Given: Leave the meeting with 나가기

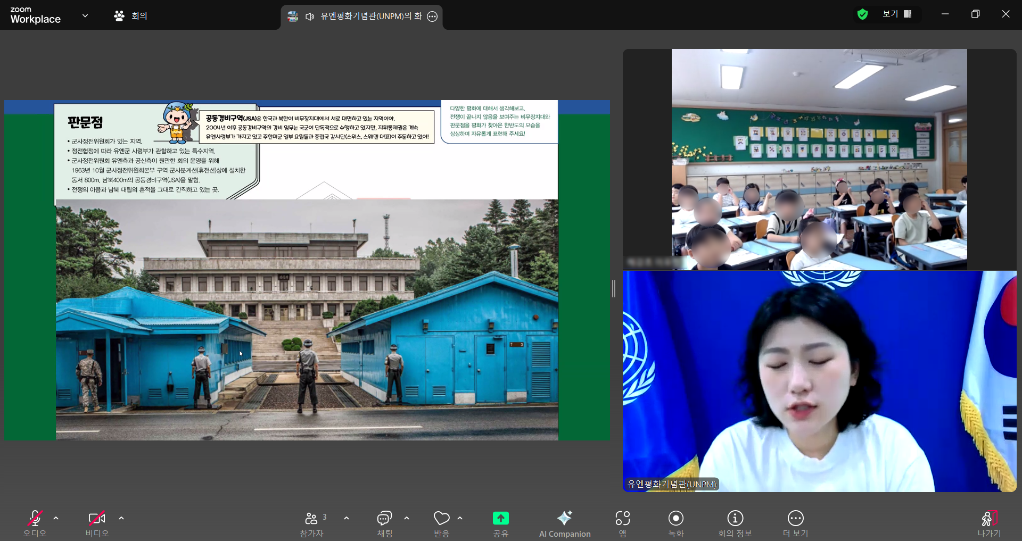Looking at the screenshot, I should tap(988, 519).
